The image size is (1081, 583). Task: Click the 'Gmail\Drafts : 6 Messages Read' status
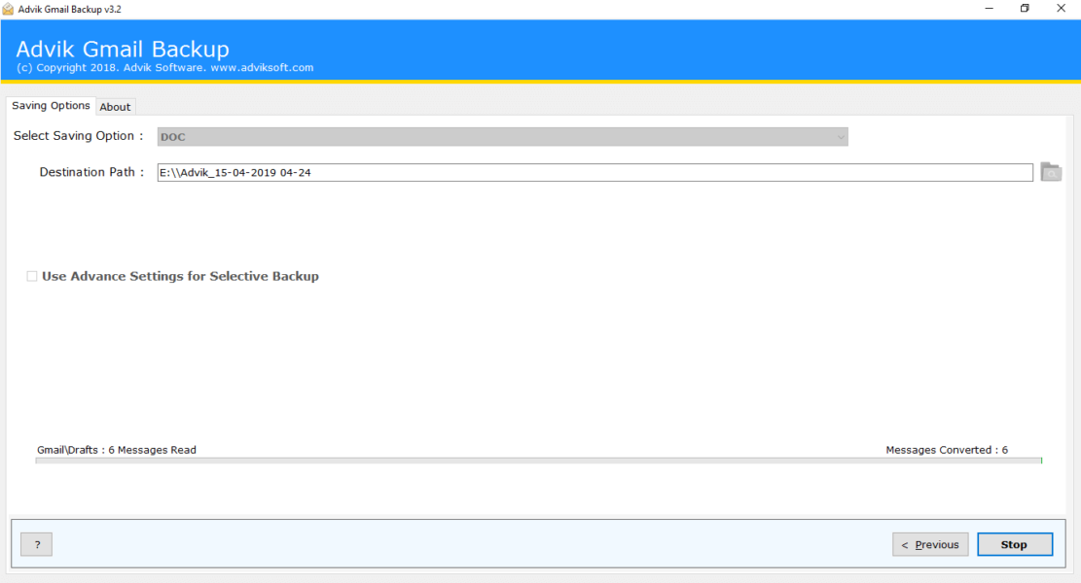(x=117, y=450)
